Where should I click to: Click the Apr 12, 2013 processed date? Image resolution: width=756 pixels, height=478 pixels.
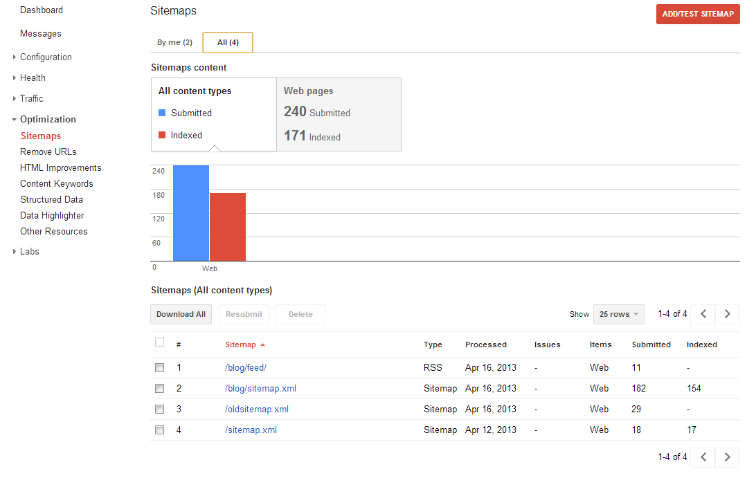pyautogui.click(x=491, y=430)
